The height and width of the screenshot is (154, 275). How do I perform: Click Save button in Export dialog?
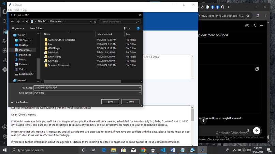110,102
